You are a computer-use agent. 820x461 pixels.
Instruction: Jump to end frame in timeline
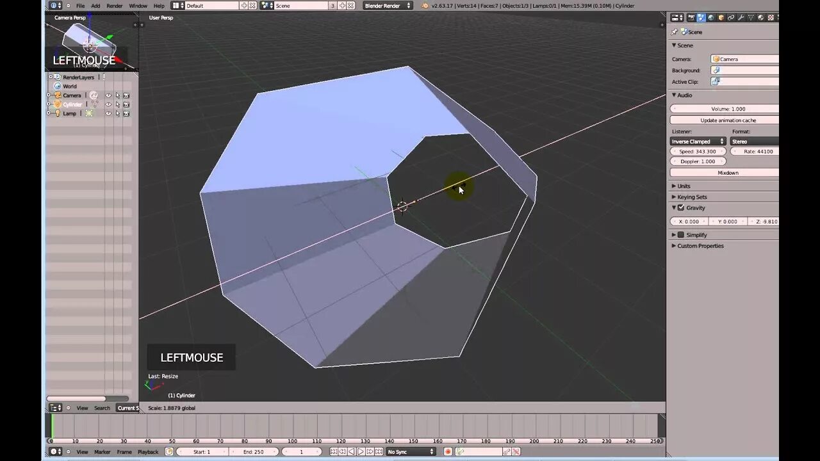[379, 451]
